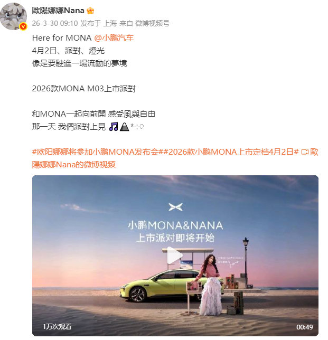
Task: Click the music note emoji in post
Action: [113, 126]
